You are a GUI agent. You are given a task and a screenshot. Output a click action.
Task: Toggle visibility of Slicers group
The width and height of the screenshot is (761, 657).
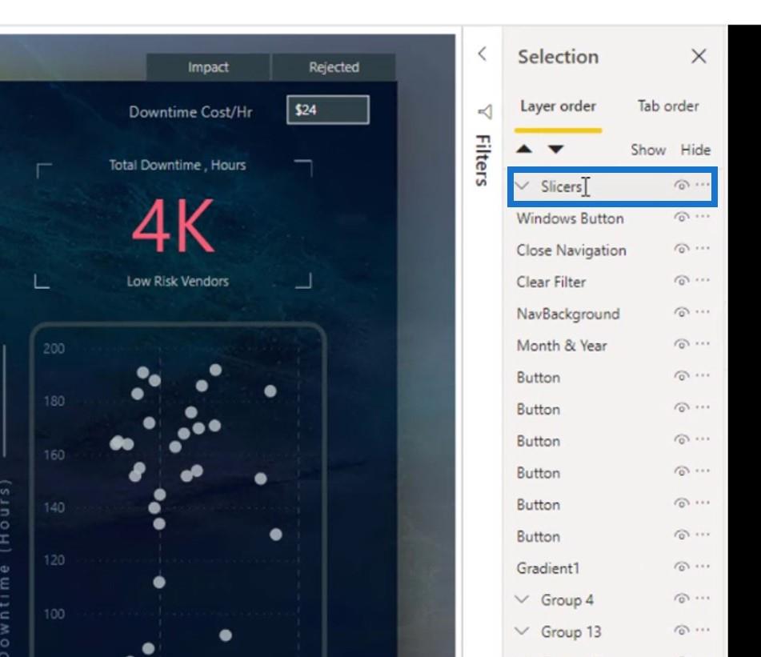pos(682,186)
